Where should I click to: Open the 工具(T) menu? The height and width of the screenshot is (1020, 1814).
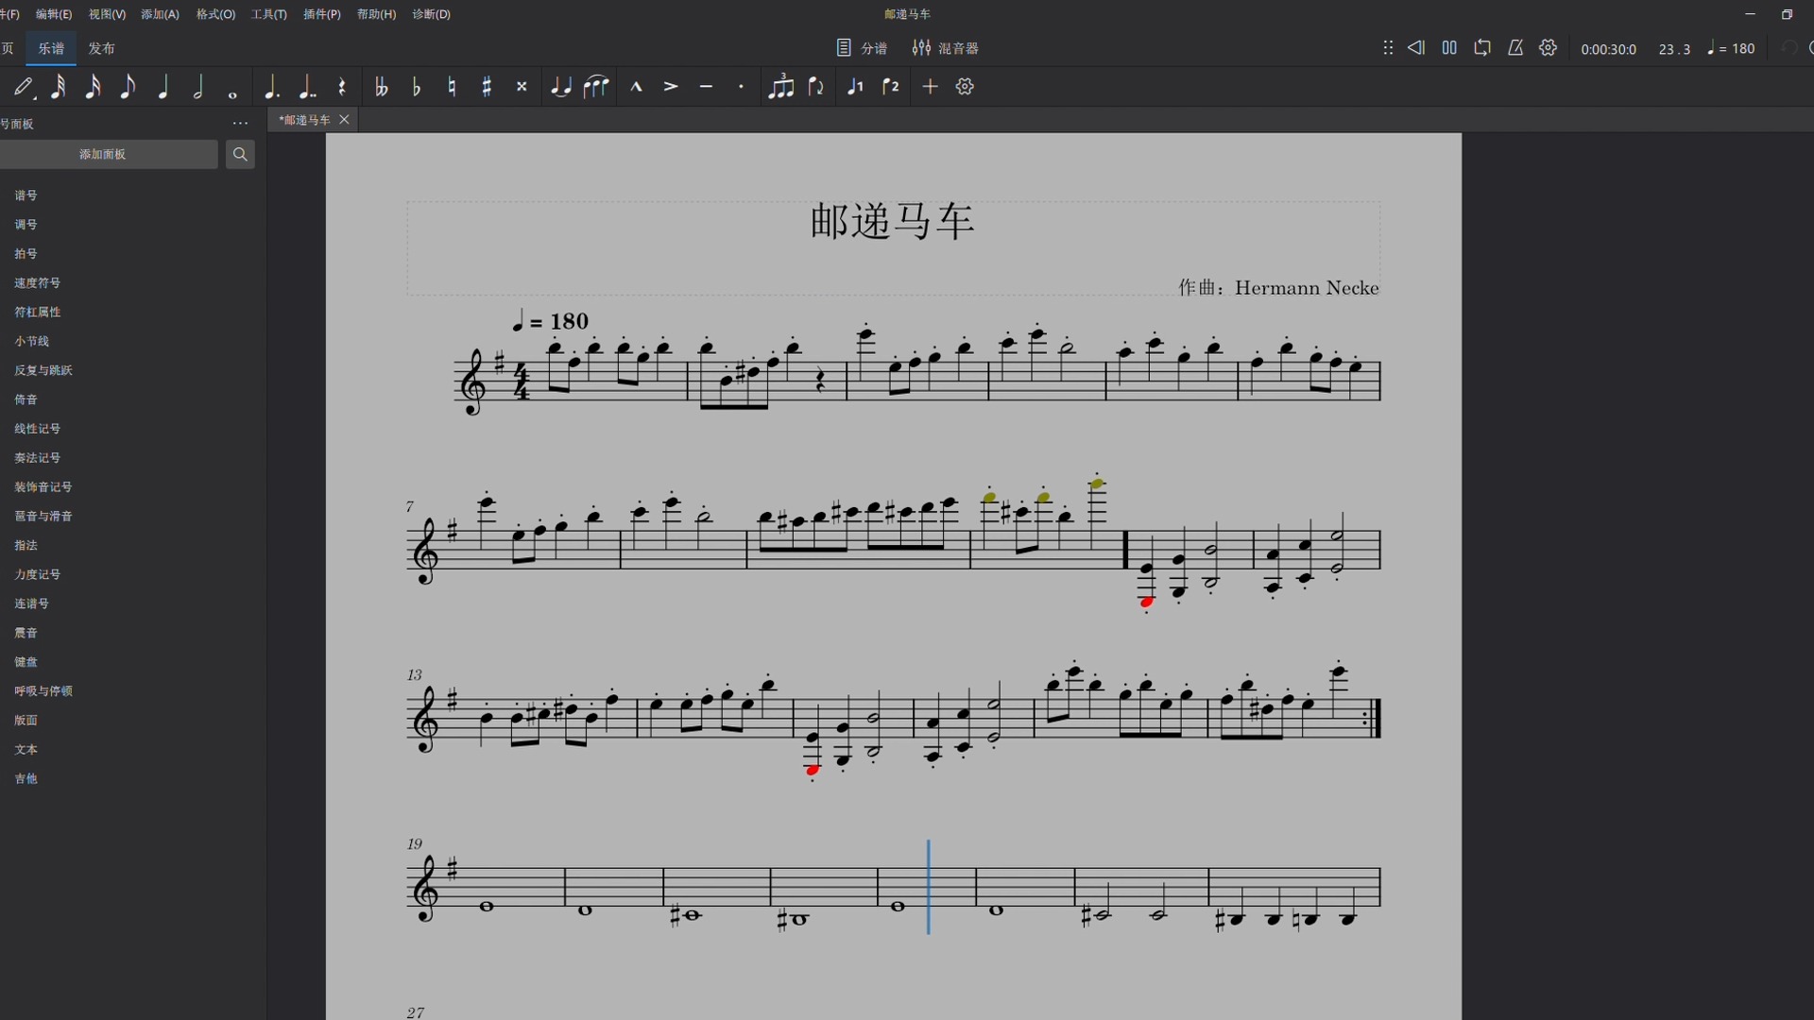[x=268, y=14]
